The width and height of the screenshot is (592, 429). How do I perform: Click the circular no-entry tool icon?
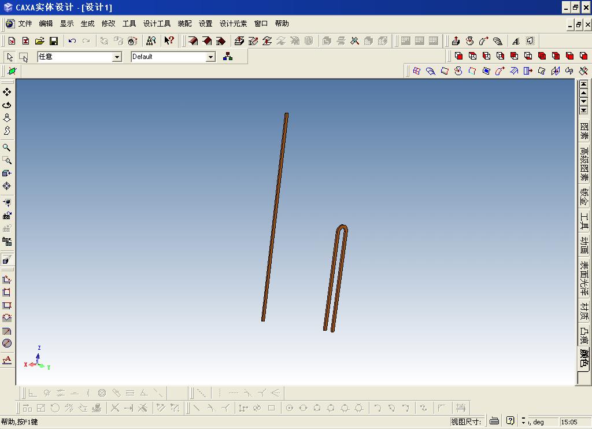(7, 343)
